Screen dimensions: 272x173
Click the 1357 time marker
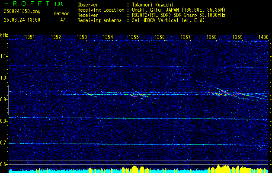[x=186, y=37]
